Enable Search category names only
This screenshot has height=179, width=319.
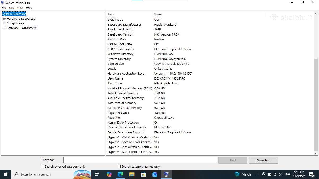[x=119, y=166]
